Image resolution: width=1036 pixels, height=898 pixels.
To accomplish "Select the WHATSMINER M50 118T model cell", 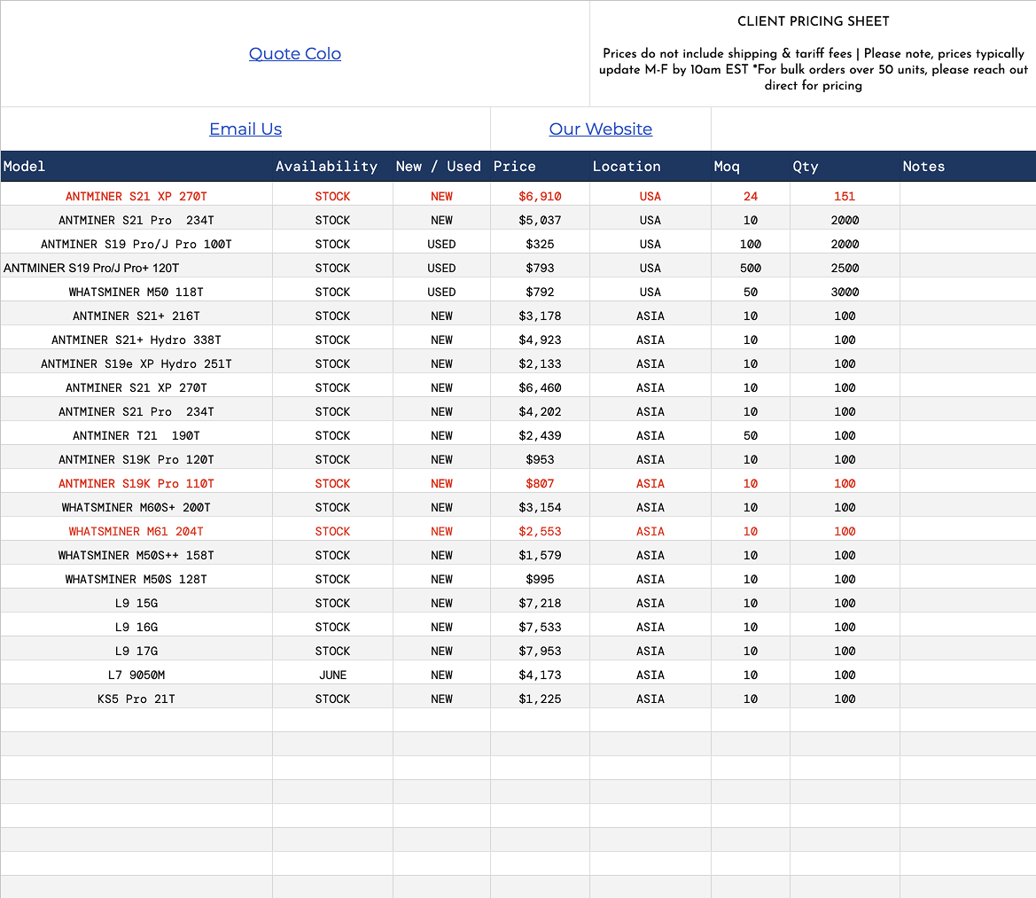I will tap(136, 293).
